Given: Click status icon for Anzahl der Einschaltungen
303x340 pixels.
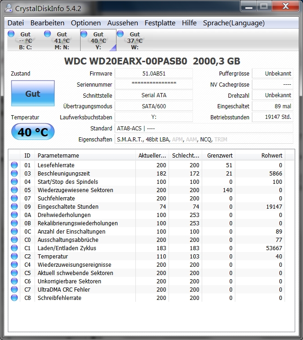Looking at the screenshot, I should click(14, 231).
